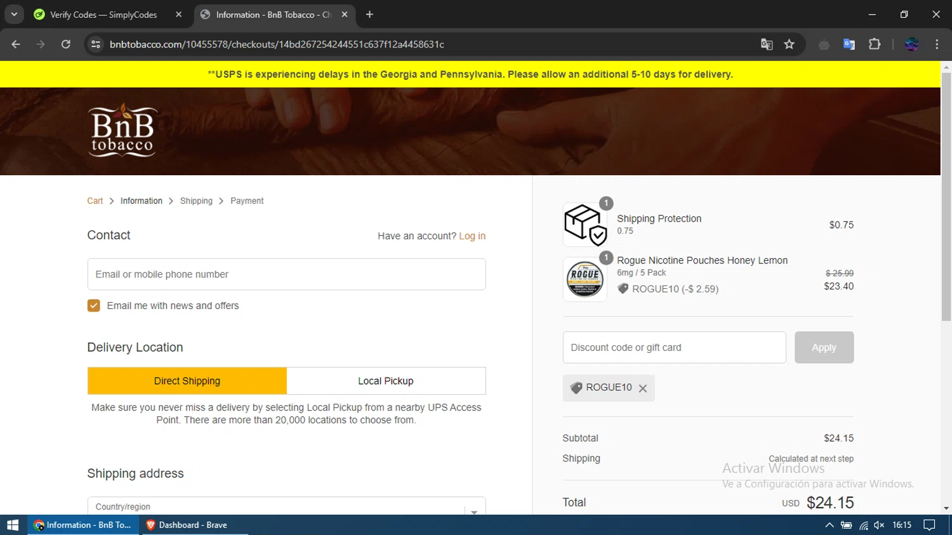The height and width of the screenshot is (535, 952).
Task: Select Local Pickup delivery option
Action: [386, 381]
